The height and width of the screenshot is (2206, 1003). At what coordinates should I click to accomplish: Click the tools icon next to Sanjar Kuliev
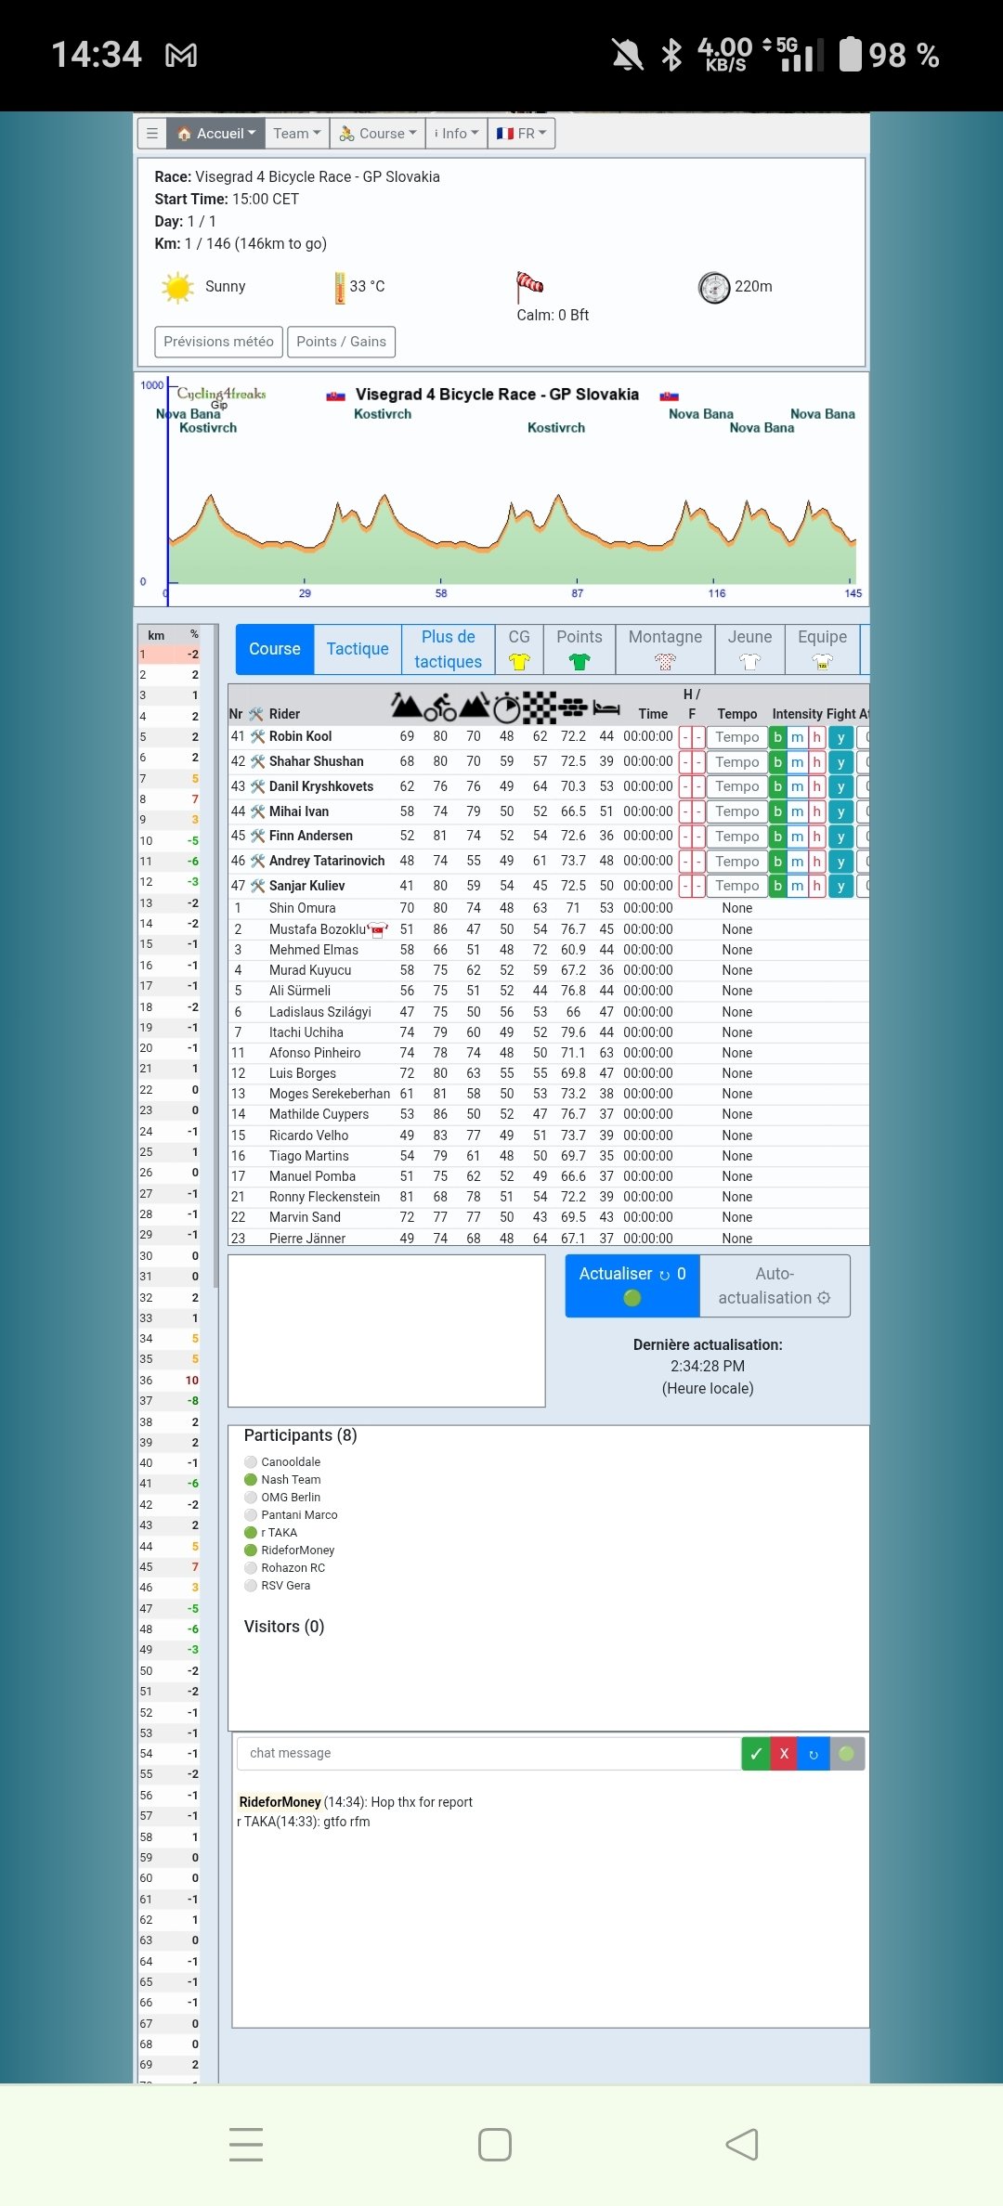pyautogui.click(x=257, y=886)
